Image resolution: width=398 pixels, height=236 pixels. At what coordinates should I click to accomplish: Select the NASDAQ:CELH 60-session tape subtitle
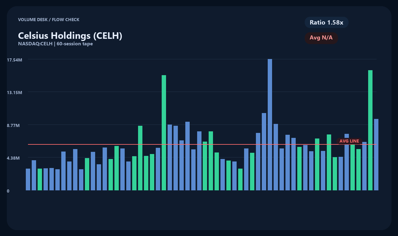point(56,44)
